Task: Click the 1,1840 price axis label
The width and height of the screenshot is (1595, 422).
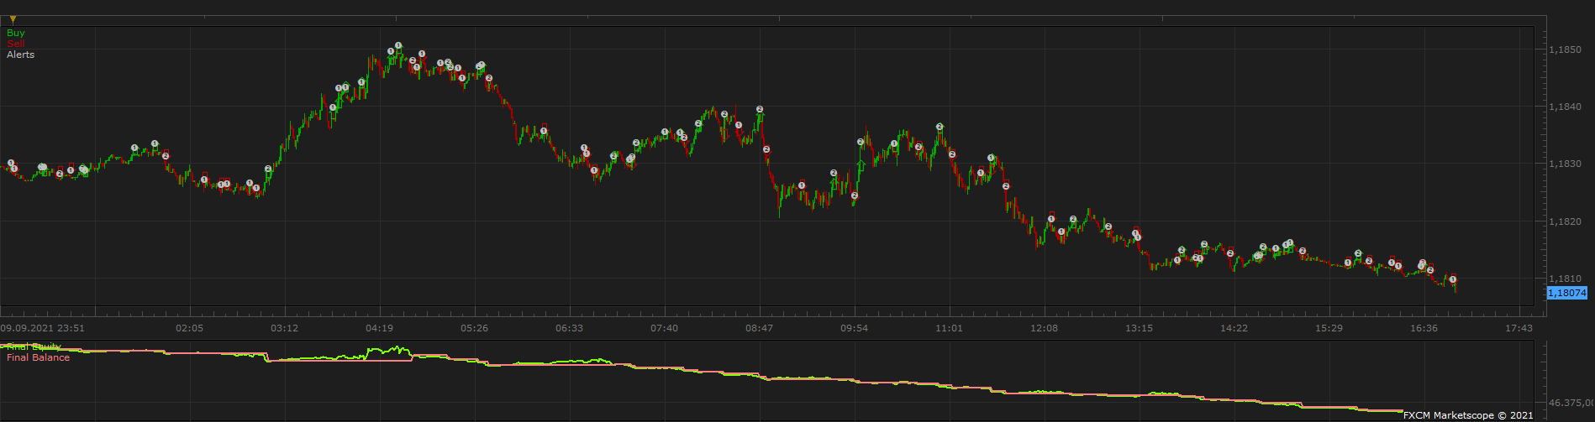Action: [x=1565, y=107]
